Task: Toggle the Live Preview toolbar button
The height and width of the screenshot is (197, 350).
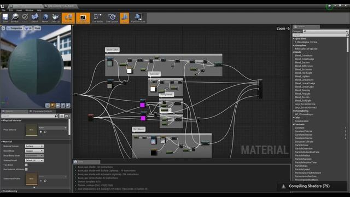Action: click(83, 18)
